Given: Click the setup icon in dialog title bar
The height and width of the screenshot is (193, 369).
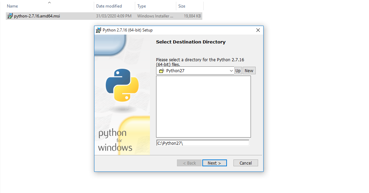Looking at the screenshot, I should click(x=99, y=30).
